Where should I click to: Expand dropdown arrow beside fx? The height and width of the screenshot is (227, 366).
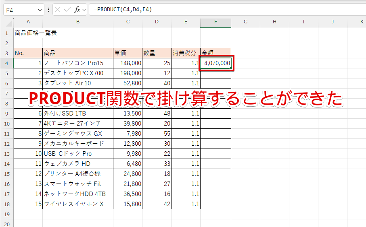[x=84, y=10]
